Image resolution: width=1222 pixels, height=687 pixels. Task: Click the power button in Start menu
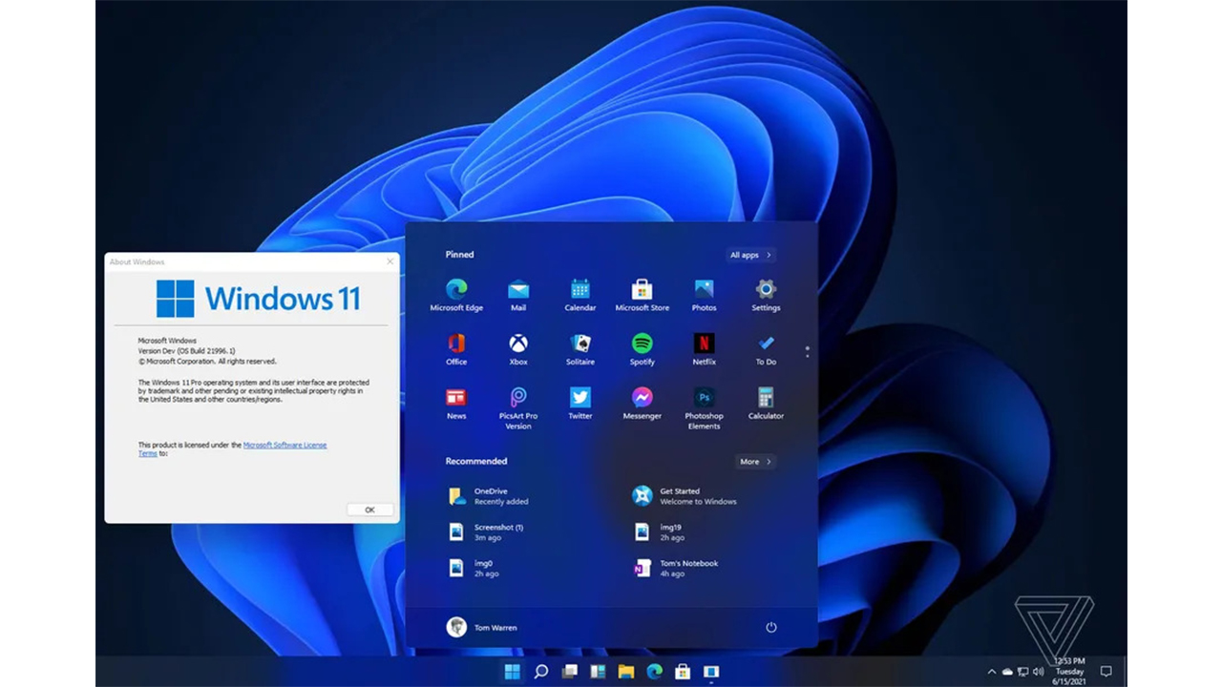771,627
